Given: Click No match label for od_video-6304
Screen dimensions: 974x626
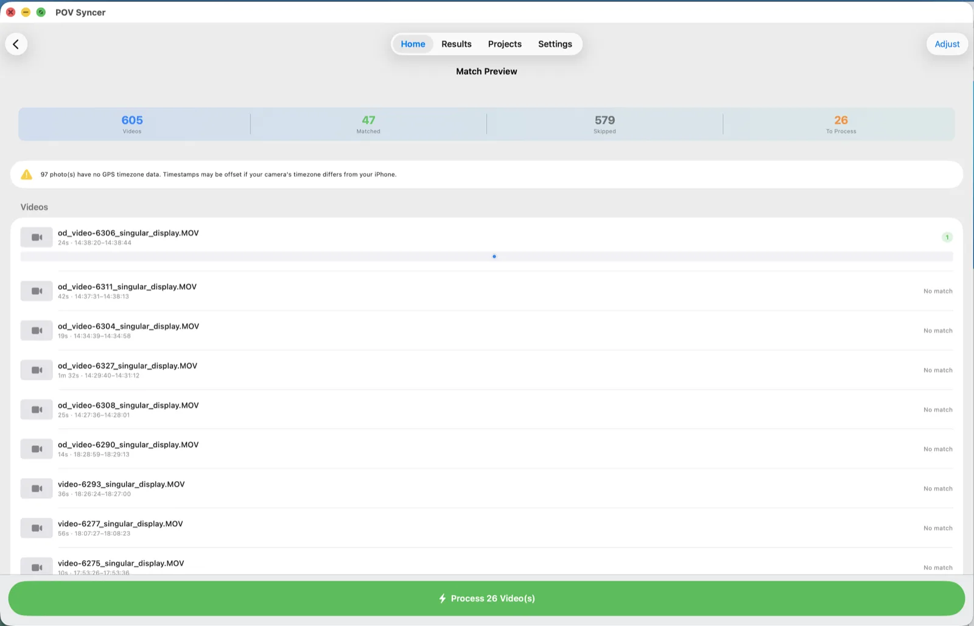Looking at the screenshot, I should (x=937, y=331).
